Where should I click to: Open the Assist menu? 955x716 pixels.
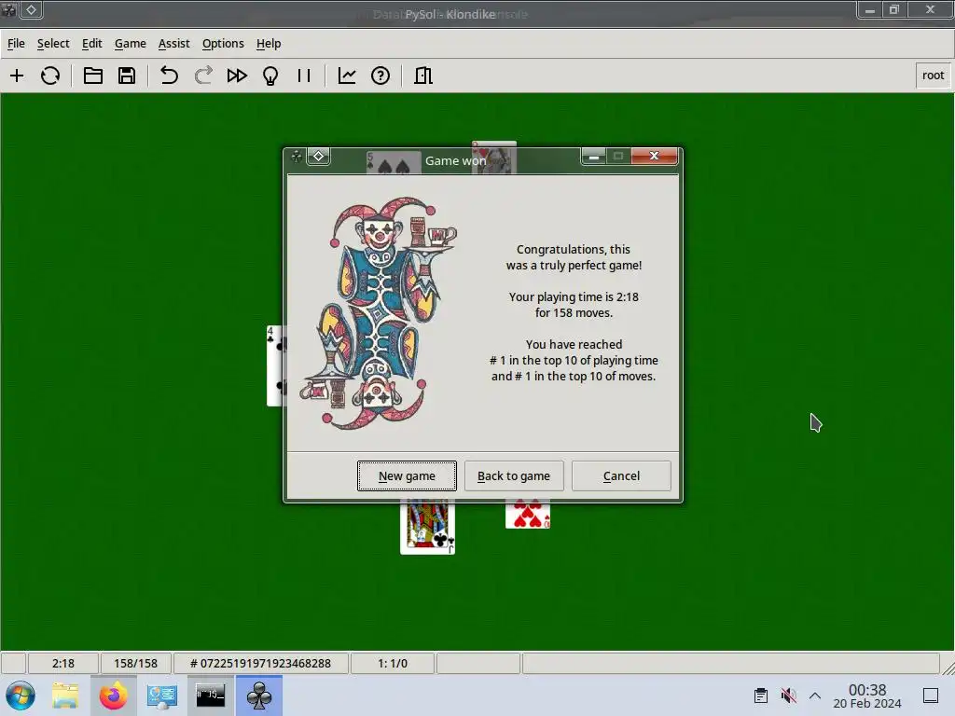[173, 43]
